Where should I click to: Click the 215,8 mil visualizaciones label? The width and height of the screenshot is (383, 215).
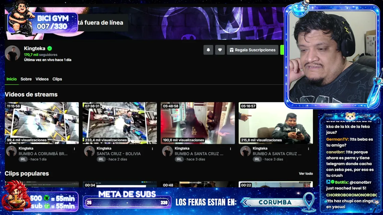pyautogui.click(x=261, y=140)
